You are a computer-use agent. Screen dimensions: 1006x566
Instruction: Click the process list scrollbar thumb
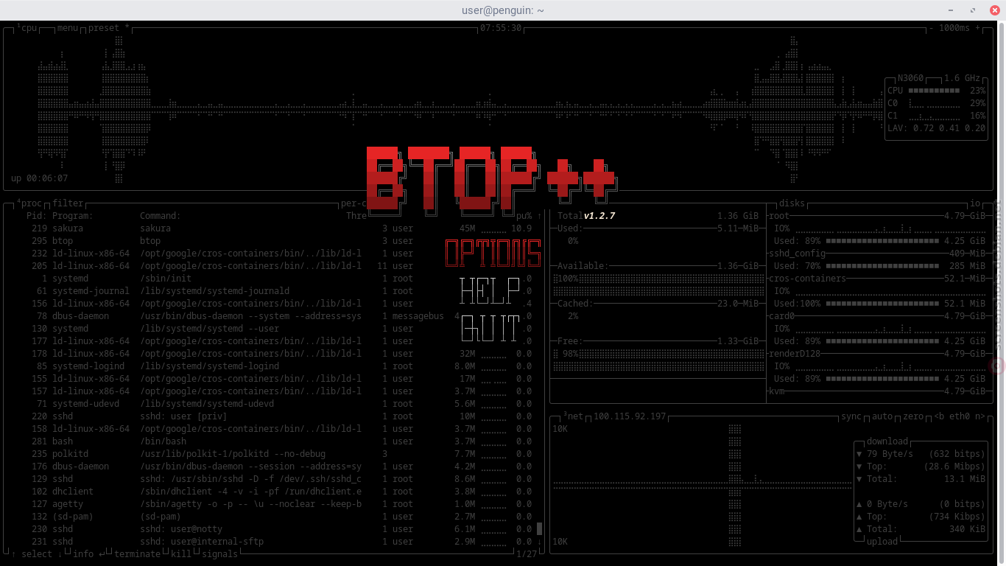click(x=540, y=528)
